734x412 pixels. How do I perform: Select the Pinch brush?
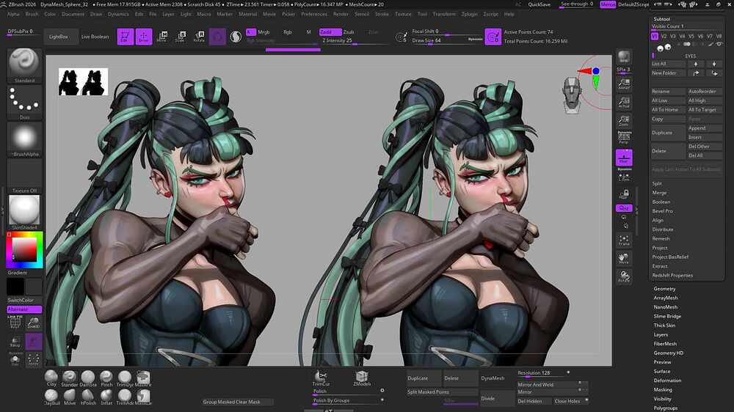click(106, 378)
